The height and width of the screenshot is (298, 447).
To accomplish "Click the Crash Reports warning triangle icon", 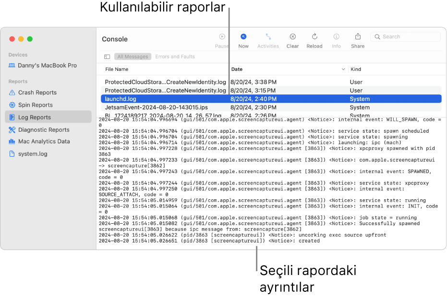I will coord(12,92).
